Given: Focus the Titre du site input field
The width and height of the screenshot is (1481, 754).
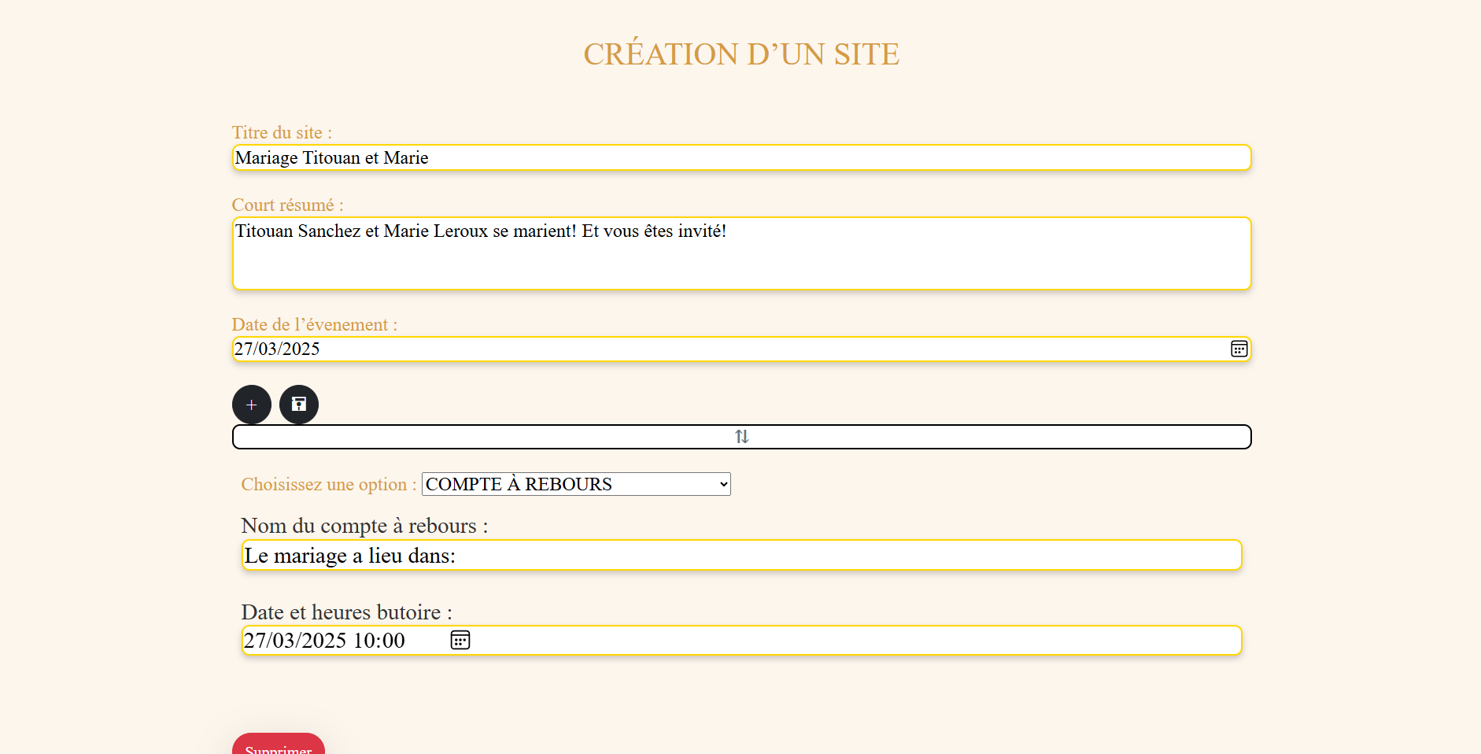Looking at the screenshot, I should coord(742,157).
